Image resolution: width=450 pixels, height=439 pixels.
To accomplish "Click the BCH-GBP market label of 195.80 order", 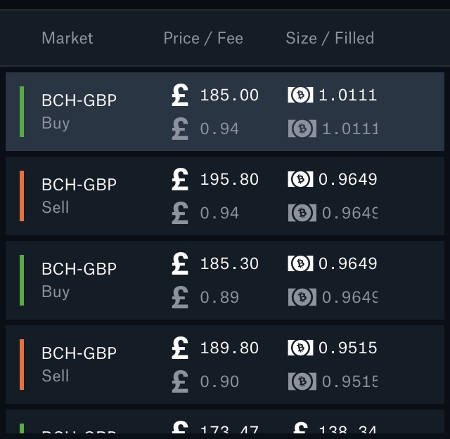I will (x=79, y=184).
